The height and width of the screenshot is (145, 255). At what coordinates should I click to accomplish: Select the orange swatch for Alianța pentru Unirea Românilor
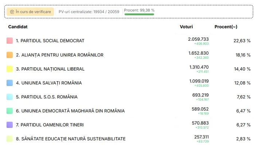[9, 55]
